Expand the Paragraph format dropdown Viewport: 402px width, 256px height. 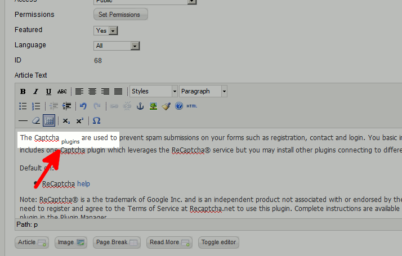click(x=203, y=91)
